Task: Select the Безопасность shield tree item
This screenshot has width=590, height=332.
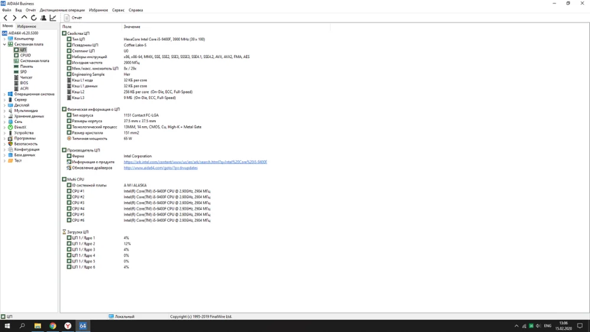Action: pos(25,144)
